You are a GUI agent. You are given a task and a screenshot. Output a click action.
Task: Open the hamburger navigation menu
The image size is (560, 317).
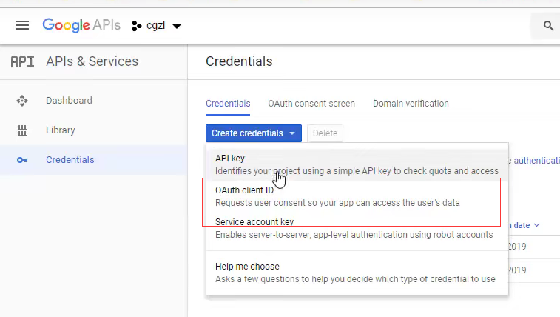coord(22,25)
